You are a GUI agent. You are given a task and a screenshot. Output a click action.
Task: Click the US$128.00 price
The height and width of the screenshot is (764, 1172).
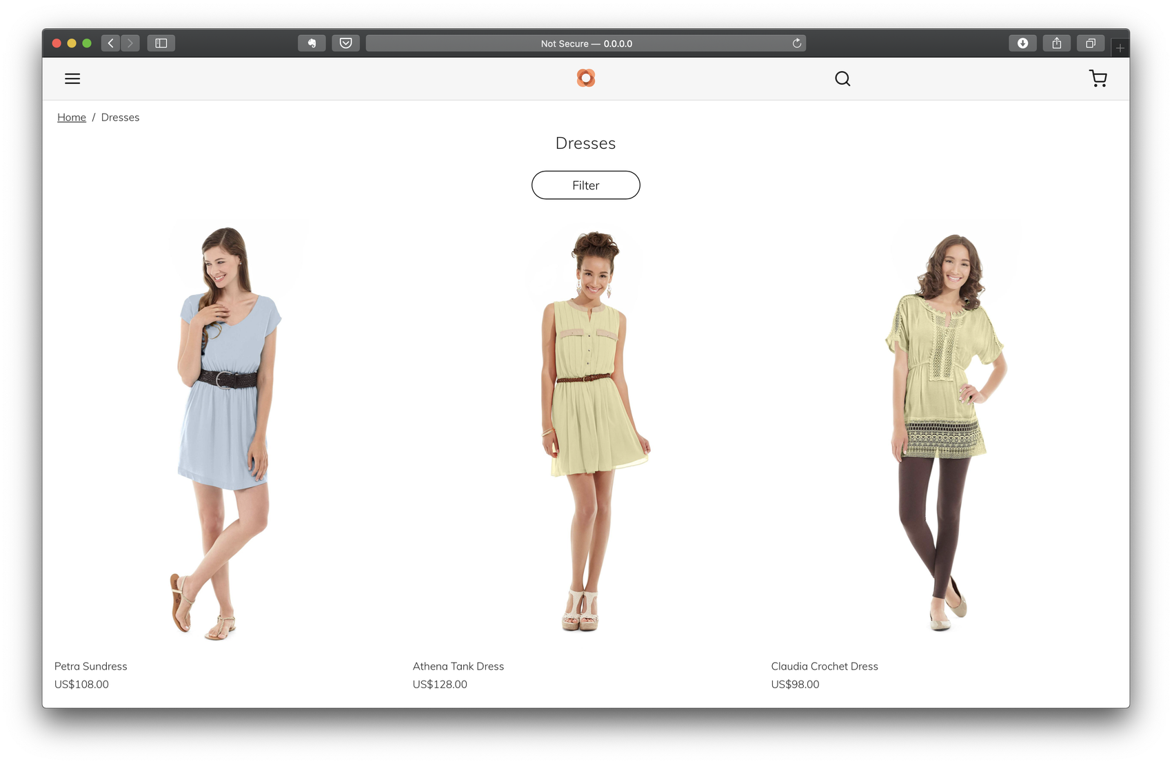pos(440,684)
